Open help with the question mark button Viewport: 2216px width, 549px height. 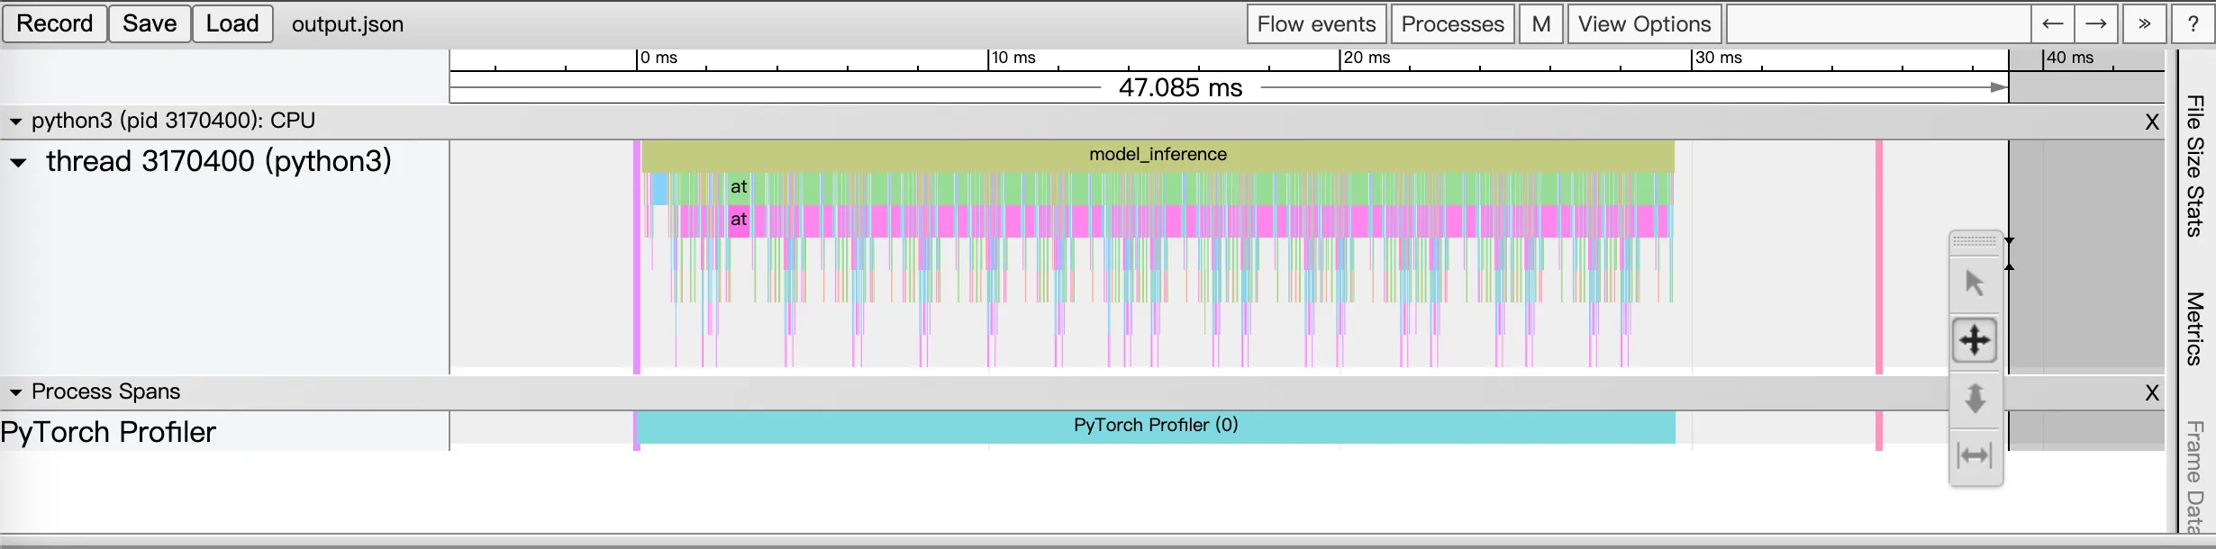pos(2193,23)
